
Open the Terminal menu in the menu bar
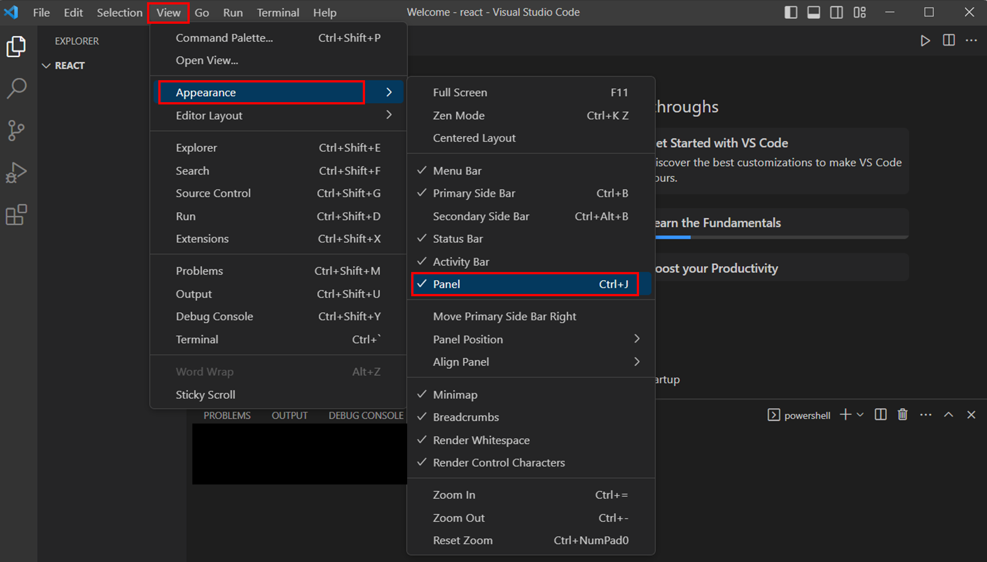[x=278, y=13]
